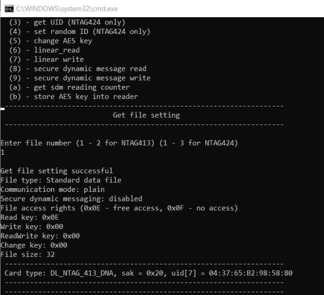
Task: Click the 'Enter file number' prompt line
Action: pos(119,143)
